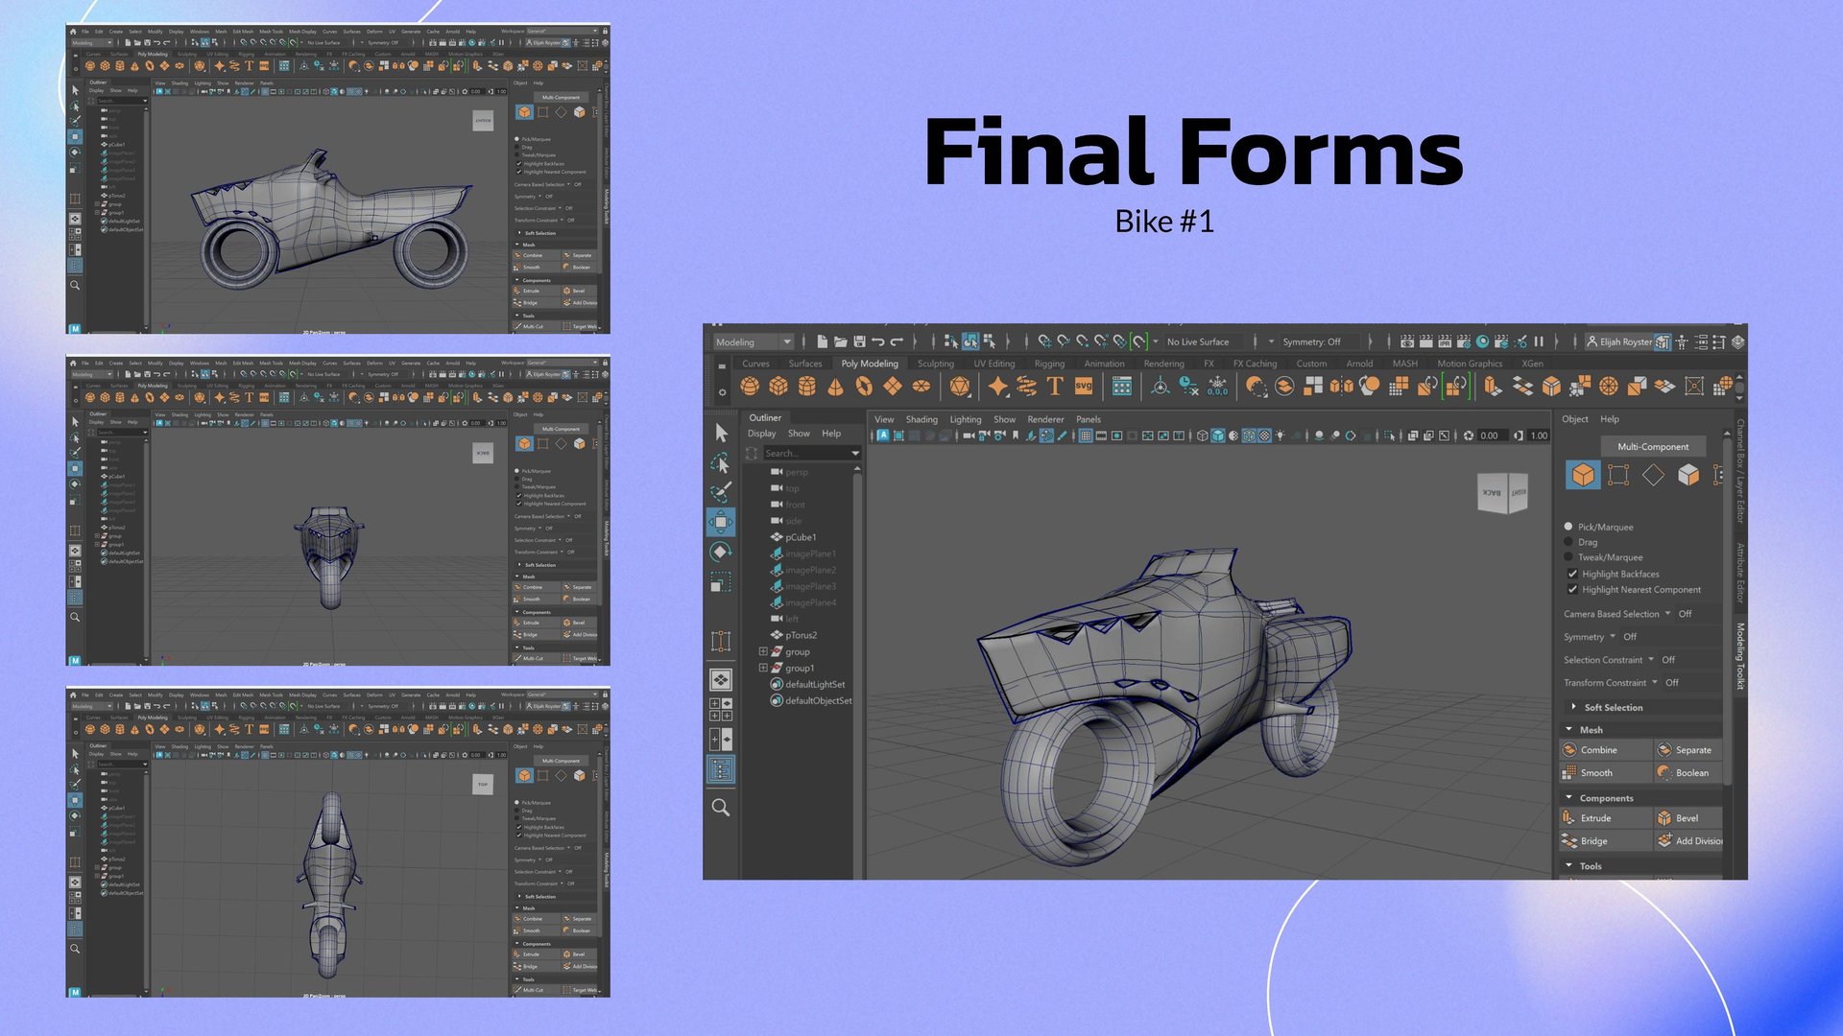Image resolution: width=1843 pixels, height=1036 pixels.
Task: Select the Pick/Marquee radio button
Action: pos(1568,527)
